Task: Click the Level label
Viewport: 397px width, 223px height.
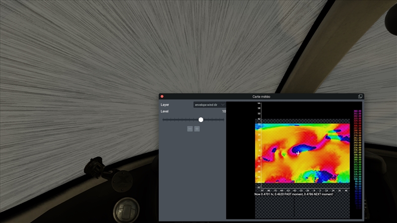Action: [x=165, y=111]
